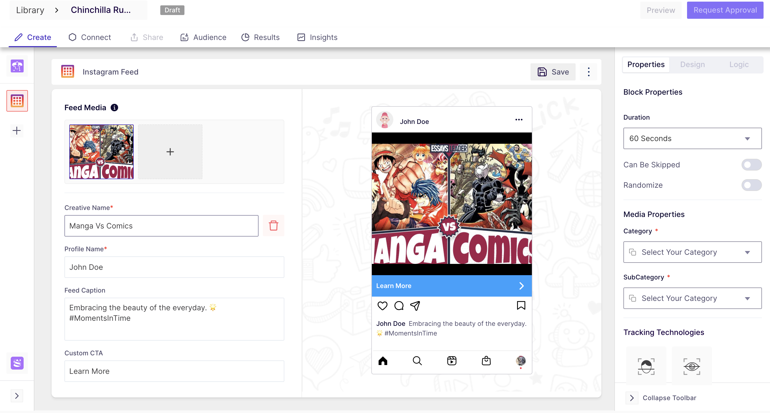This screenshot has height=413, width=770.
Task: Open the Category dropdown
Action: coord(692,252)
